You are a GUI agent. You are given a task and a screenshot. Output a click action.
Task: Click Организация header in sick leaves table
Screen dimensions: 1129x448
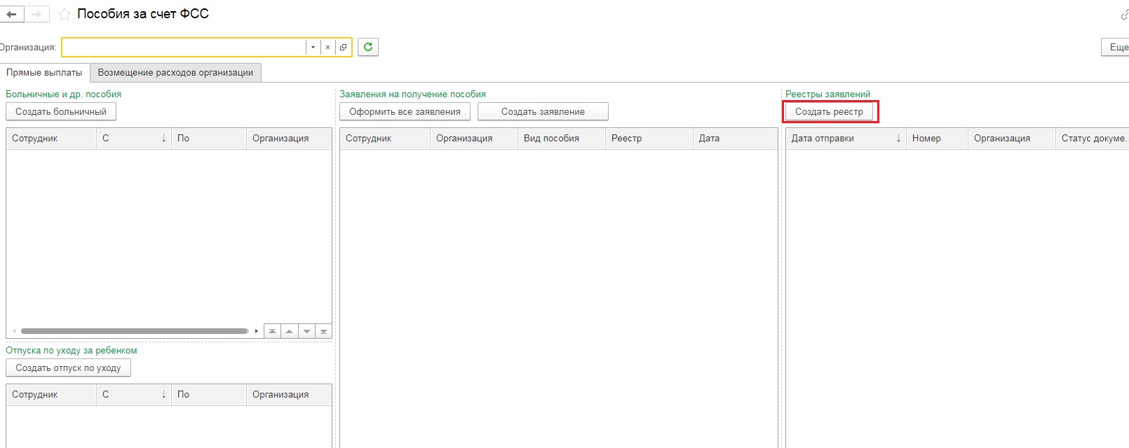click(x=289, y=139)
